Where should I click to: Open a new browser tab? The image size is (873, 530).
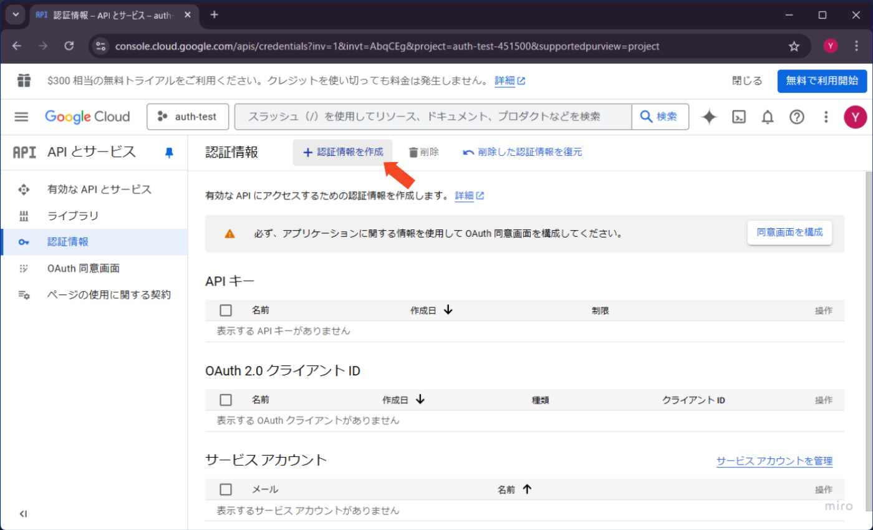[x=215, y=14]
